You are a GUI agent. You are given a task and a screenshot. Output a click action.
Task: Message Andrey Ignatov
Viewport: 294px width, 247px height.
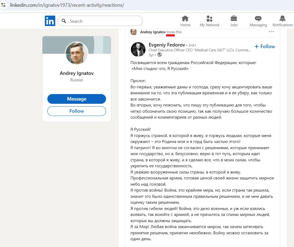pyautogui.click(x=77, y=99)
